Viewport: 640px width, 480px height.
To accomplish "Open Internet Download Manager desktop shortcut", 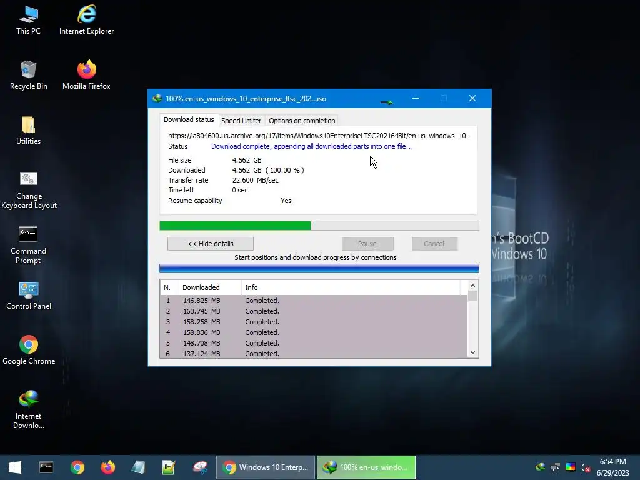I will click(x=28, y=410).
